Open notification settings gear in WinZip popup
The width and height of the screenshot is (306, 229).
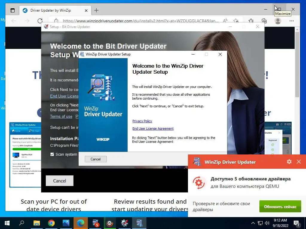click(x=289, y=161)
